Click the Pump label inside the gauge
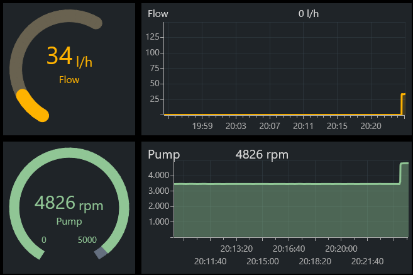Screen dimensions: 413x275 [69, 222]
